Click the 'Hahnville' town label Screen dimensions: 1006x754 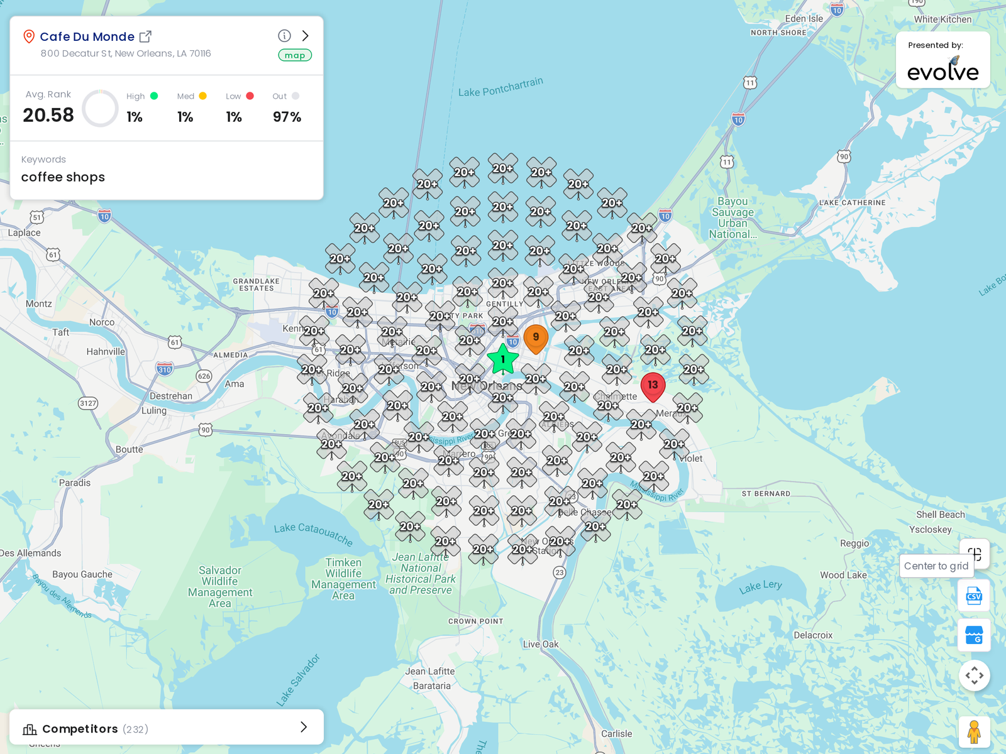(106, 351)
